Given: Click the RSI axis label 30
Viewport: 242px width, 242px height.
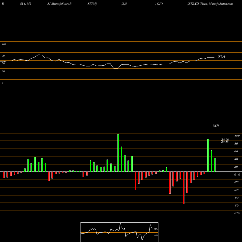Looking at the screenshot, I should click(x=3, y=71).
